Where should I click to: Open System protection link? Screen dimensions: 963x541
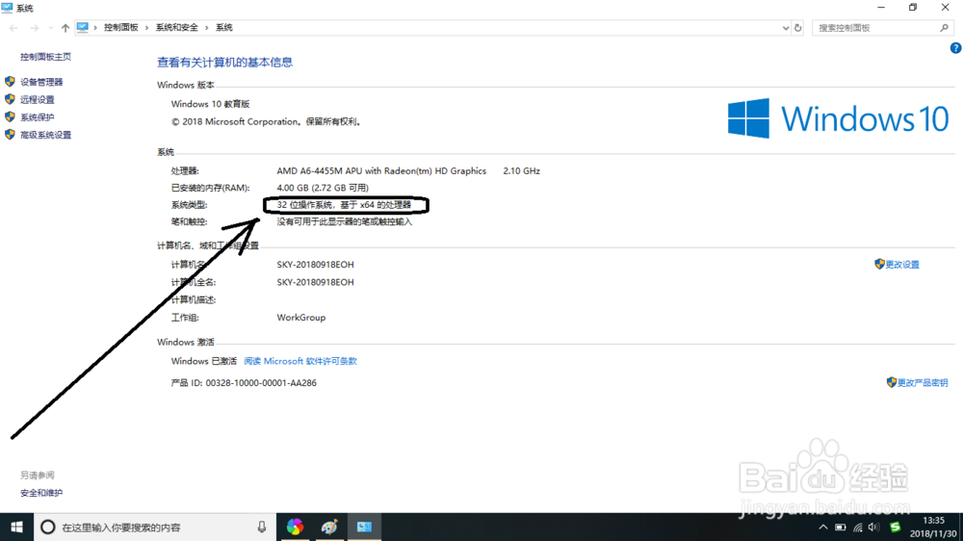pyautogui.click(x=37, y=117)
